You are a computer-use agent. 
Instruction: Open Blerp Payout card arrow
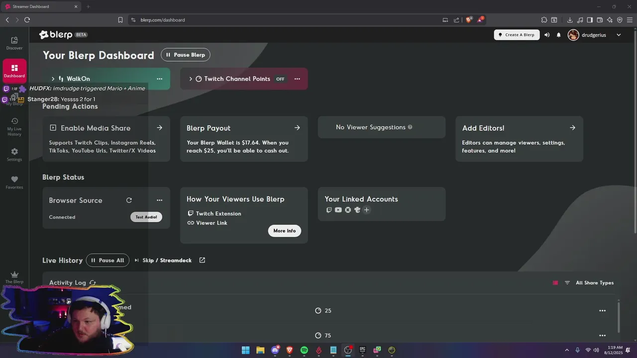pyautogui.click(x=297, y=128)
